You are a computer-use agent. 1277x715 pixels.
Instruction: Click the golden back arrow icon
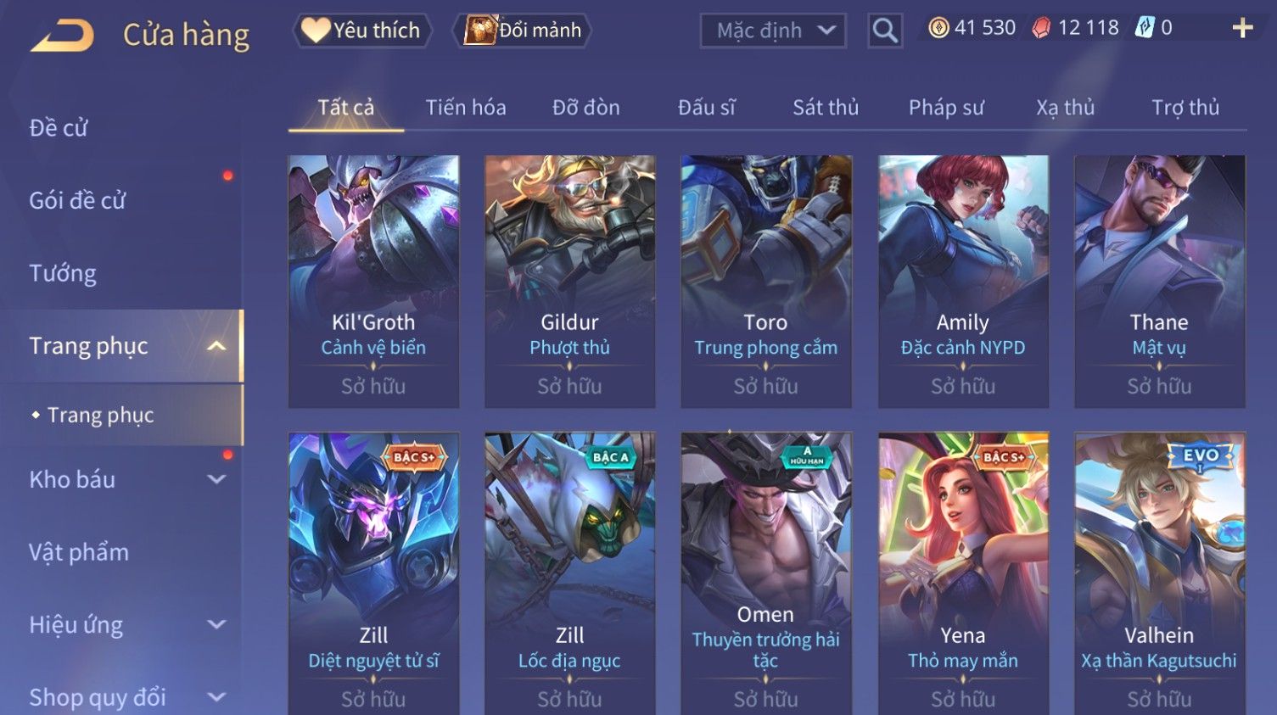[62, 36]
